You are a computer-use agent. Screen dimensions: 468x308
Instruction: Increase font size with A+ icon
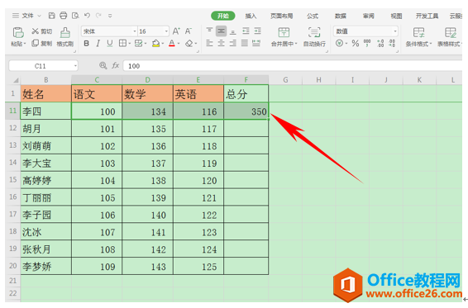176,31
